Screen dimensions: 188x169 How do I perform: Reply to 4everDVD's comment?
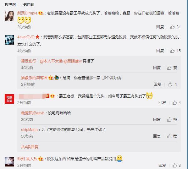coord(160,51)
